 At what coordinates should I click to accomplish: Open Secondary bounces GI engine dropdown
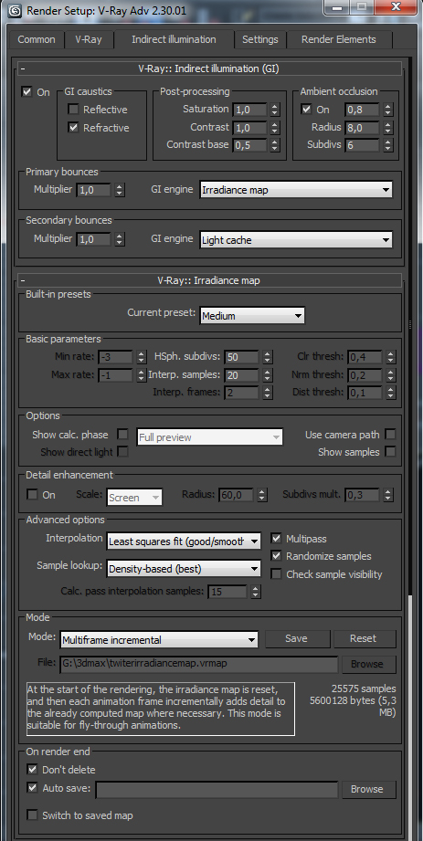click(296, 240)
